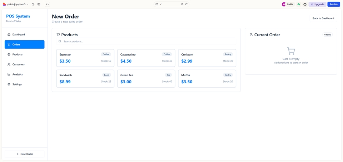Add Muffin product card to order
Screen dimensions: 343x162
point(207,79)
